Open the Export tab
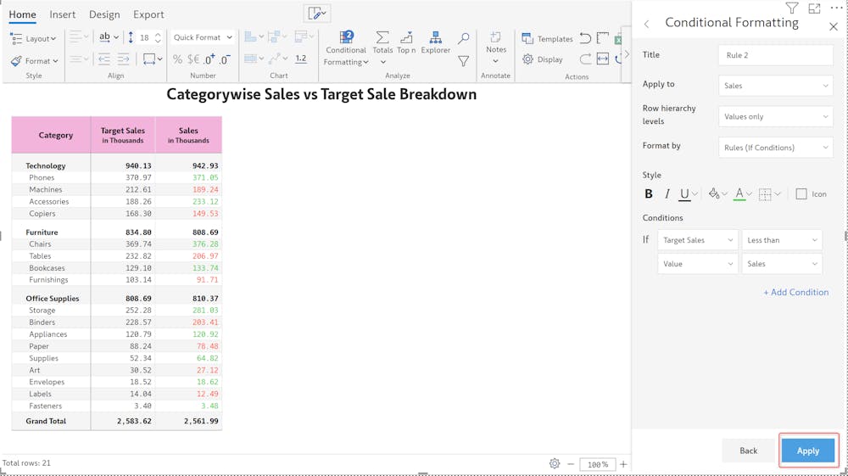 (148, 14)
